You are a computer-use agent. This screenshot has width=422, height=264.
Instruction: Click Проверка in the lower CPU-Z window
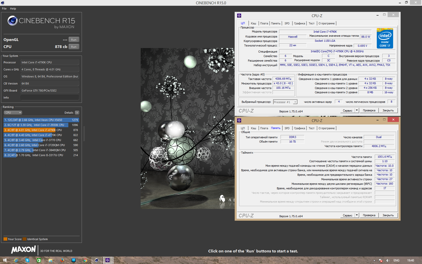click(x=369, y=215)
